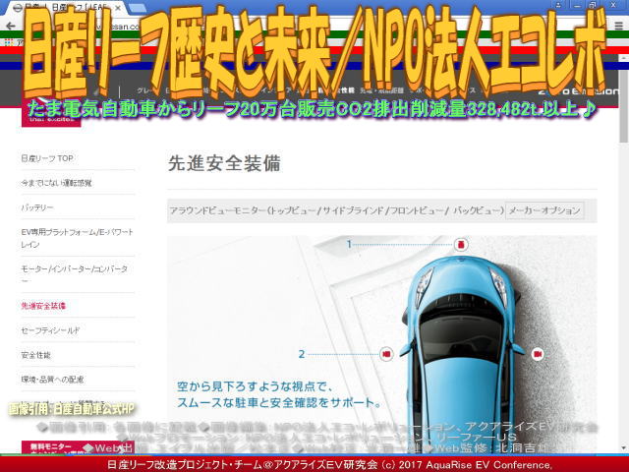Screen dimensions: 629x472
Task: Open the 安全性能 sidebar link
Action: click(x=36, y=355)
